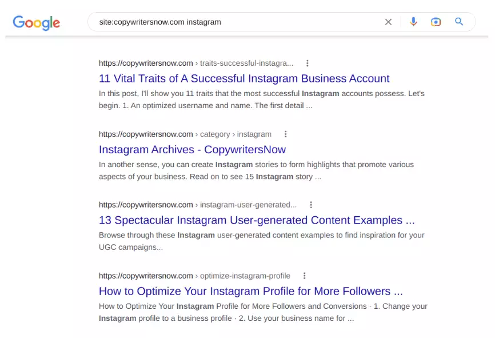Click snippet describing 11 traits of accounts

click(x=261, y=100)
